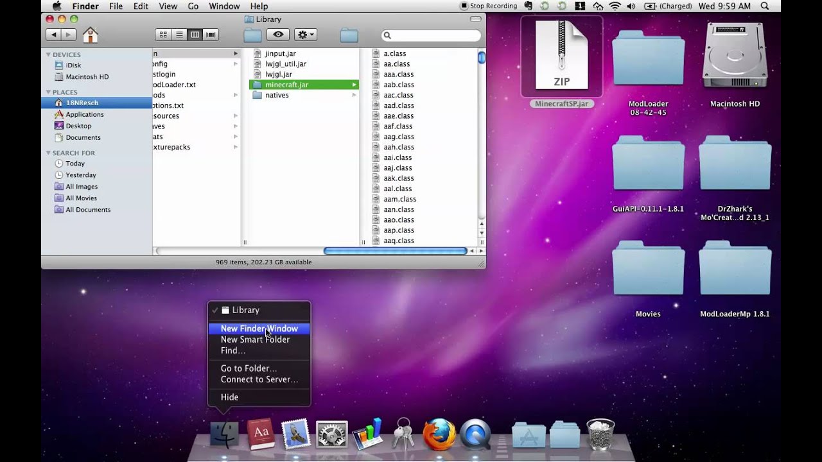
Task: Click toolbar folder icon next to search field
Action: tap(349, 35)
